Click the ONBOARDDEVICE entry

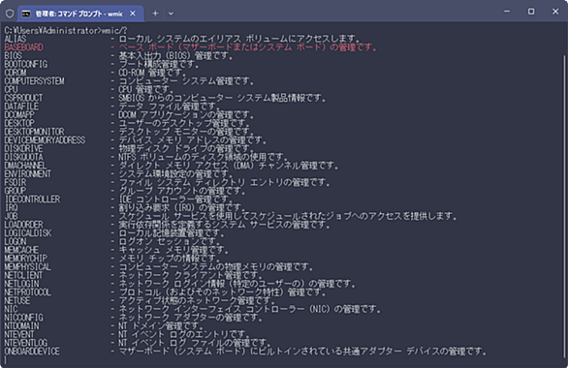[x=32, y=352]
